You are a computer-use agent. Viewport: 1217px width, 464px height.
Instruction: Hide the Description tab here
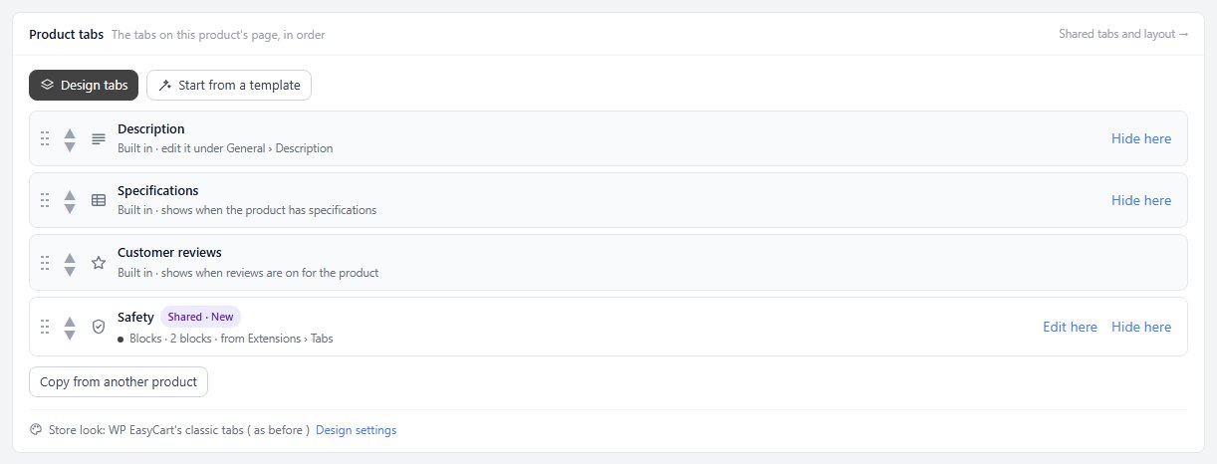coord(1141,138)
